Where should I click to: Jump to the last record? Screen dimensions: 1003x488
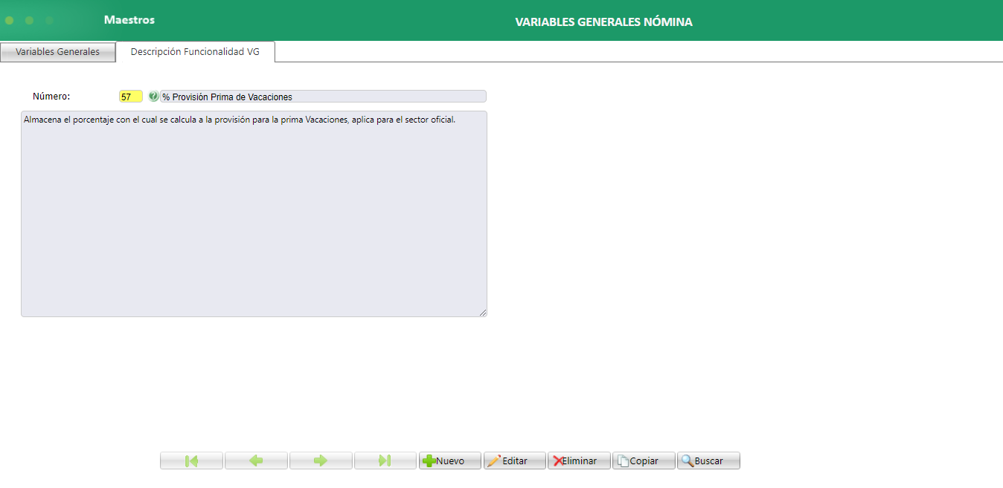coord(385,461)
